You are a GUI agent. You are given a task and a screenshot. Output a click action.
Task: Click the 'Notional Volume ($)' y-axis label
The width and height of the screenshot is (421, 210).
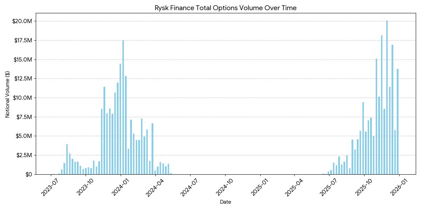pyautogui.click(x=7, y=94)
